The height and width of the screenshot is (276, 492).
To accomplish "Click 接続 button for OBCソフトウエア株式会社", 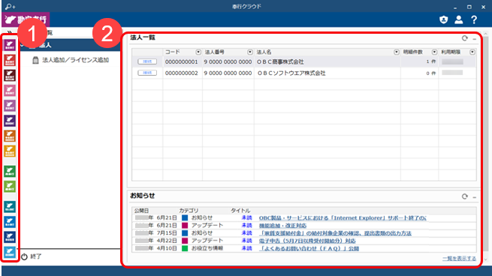I will [147, 73].
